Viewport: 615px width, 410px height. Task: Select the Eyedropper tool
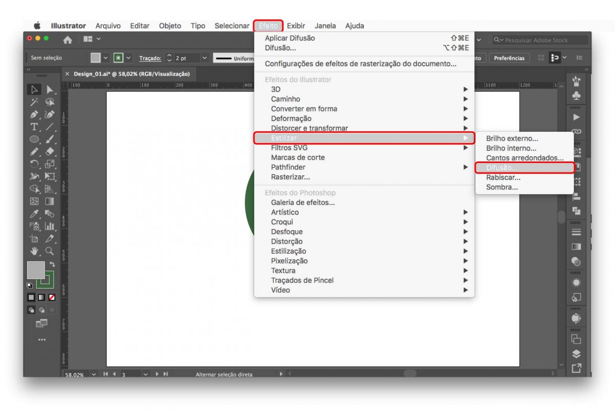[35, 214]
